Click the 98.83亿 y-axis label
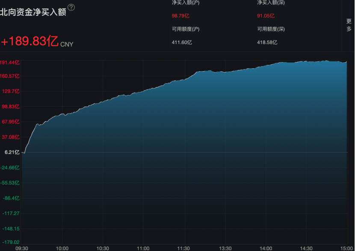Image resolution: width=355 pixels, height=251 pixels. [11, 106]
